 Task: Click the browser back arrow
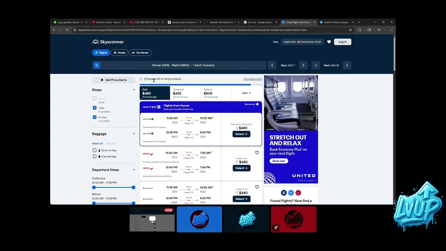[54, 30]
